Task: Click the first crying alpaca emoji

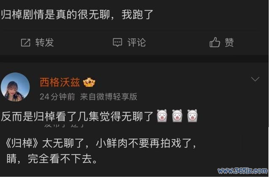Action: pyautogui.click(x=162, y=116)
